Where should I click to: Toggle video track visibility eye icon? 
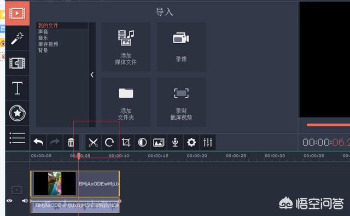tap(9, 201)
